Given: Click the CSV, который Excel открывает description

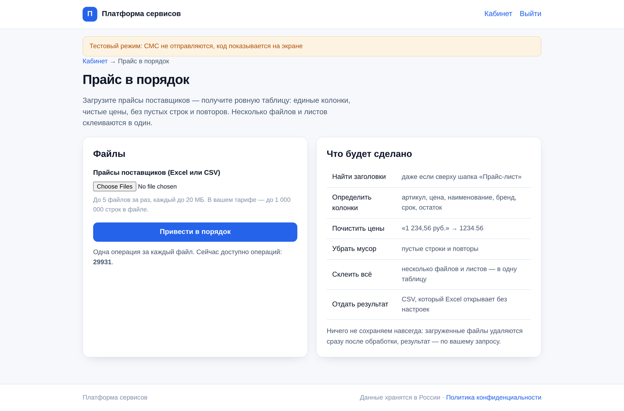Looking at the screenshot, I should coord(454,304).
